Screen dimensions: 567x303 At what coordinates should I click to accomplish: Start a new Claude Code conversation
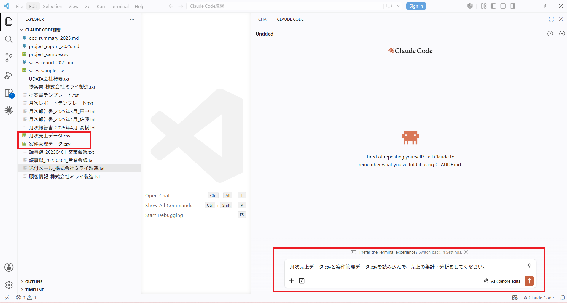tap(562, 34)
